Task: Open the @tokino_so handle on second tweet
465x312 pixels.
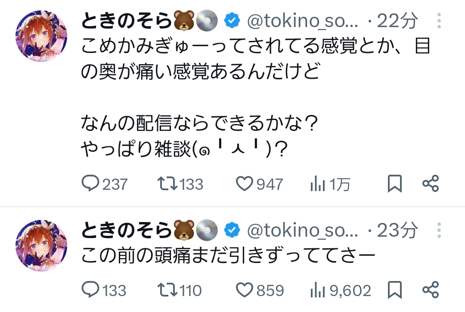Action: click(302, 231)
